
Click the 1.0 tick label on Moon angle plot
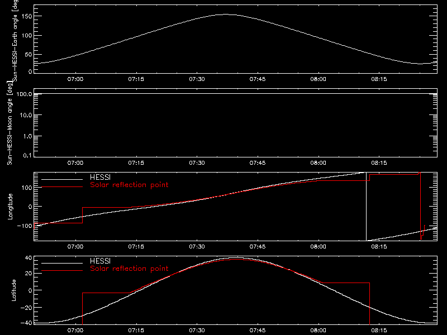tap(27, 136)
